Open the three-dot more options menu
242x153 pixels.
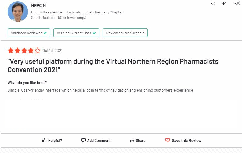click(x=234, y=4)
